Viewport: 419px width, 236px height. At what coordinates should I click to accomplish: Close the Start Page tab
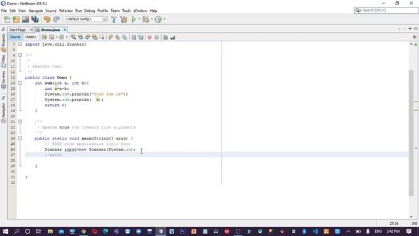point(31,29)
